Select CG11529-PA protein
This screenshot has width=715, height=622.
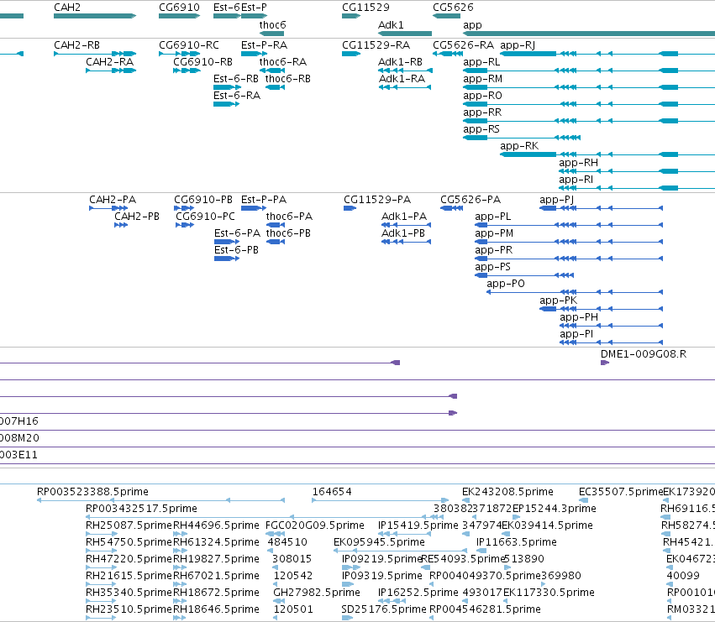[350, 208]
